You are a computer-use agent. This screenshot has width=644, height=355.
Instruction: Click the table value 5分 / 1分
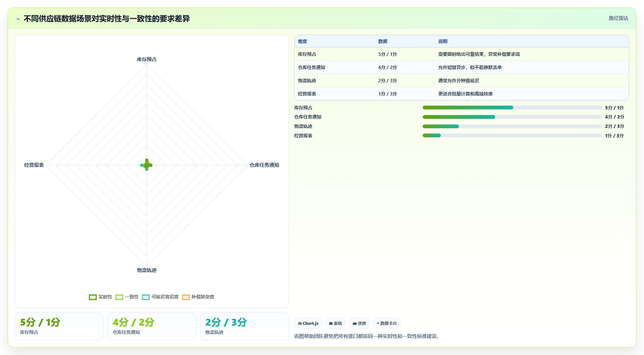tap(388, 54)
